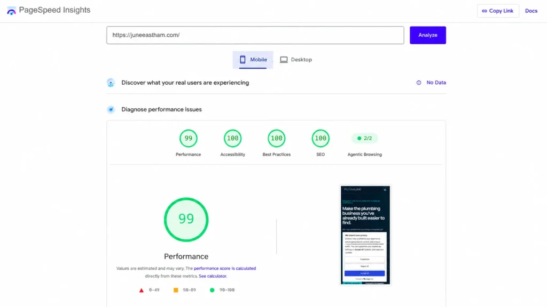Click the PageSpeed Insights logo icon
The width and height of the screenshot is (547, 307).
pos(11,11)
